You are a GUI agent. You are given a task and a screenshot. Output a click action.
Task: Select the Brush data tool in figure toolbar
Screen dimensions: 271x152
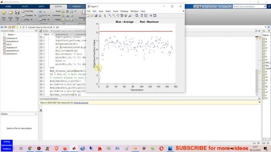(130, 16)
